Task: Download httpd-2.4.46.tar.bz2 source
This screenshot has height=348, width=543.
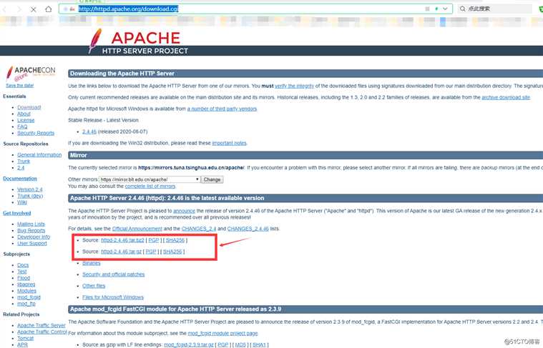Action: [x=122, y=240]
